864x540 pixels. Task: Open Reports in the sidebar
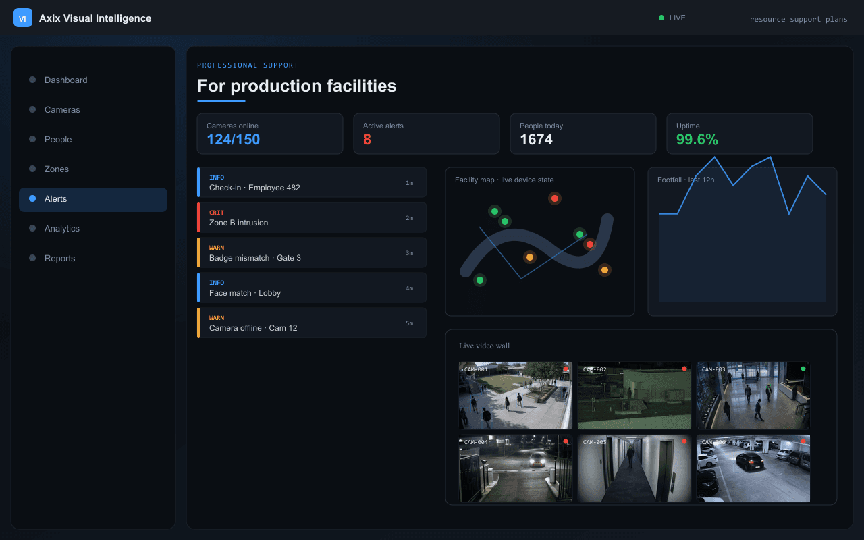click(x=93, y=258)
